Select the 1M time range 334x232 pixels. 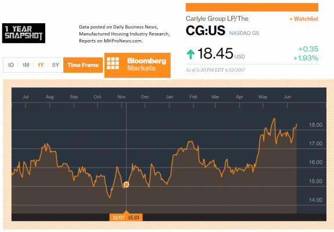pos(26,65)
